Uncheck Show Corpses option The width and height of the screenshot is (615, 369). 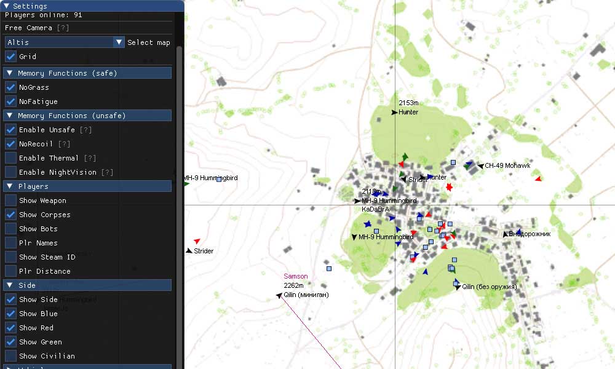pos(10,215)
